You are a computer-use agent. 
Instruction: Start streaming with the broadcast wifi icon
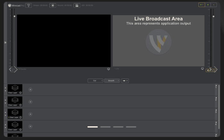[29, 5]
